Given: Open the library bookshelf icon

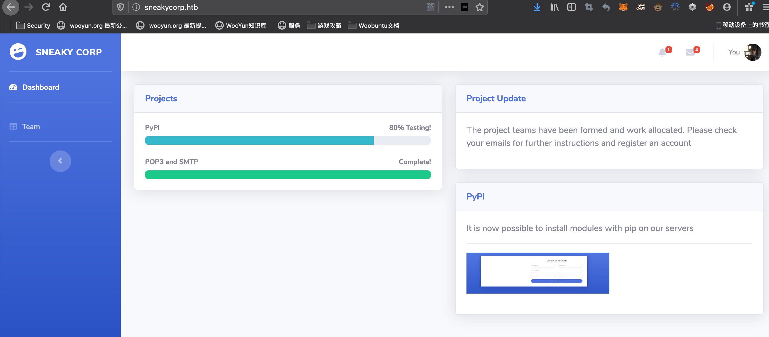Looking at the screenshot, I should point(554,7).
